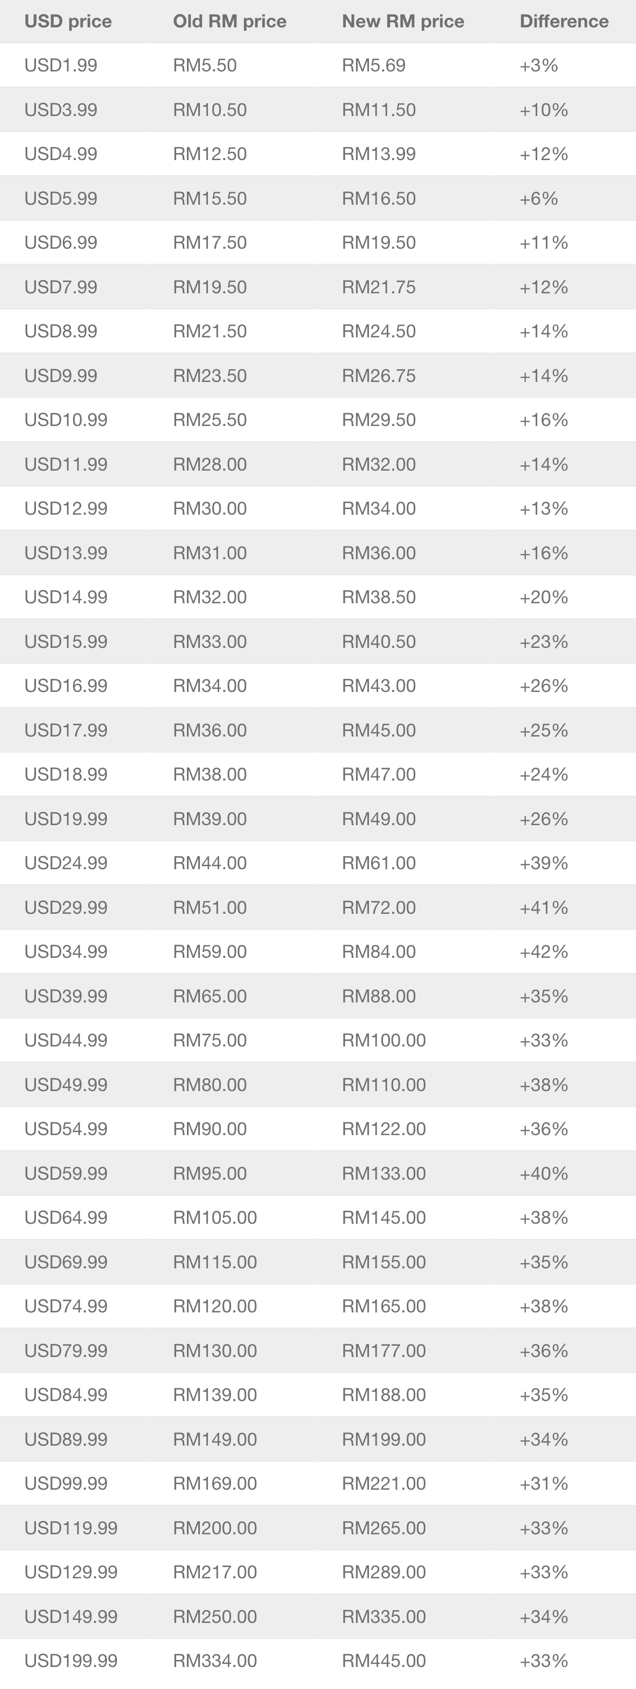
Task: Select the USD4.99 row label
Action: click(x=61, y=154)
